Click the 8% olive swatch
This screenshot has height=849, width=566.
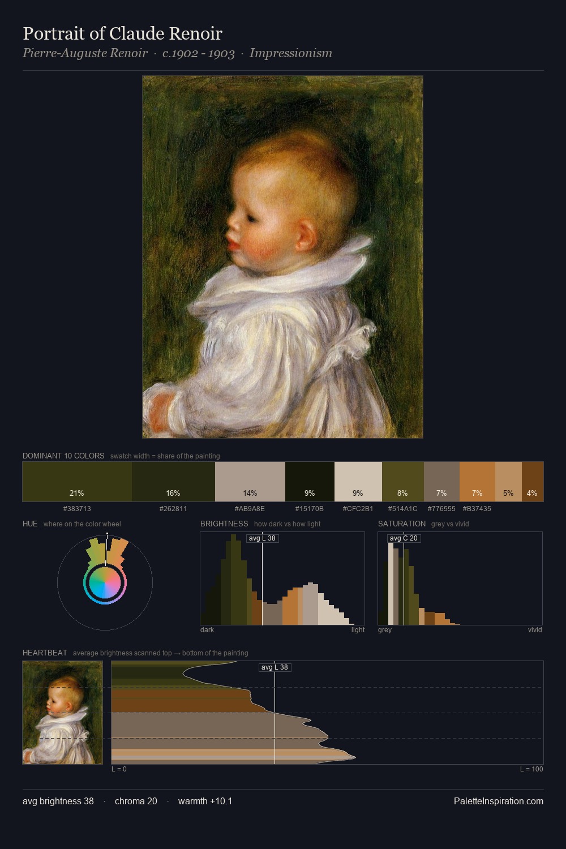403,482
